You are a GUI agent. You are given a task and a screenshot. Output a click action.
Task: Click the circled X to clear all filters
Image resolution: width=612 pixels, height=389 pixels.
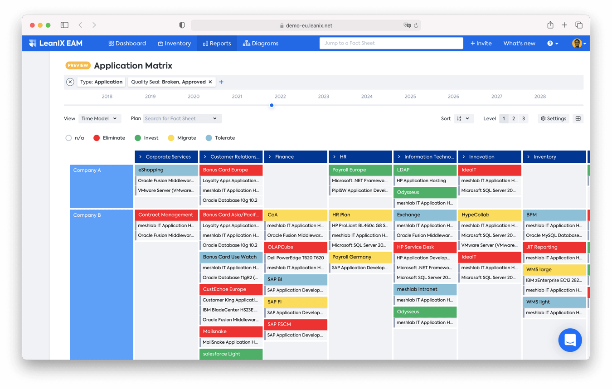tap(70, 82)
